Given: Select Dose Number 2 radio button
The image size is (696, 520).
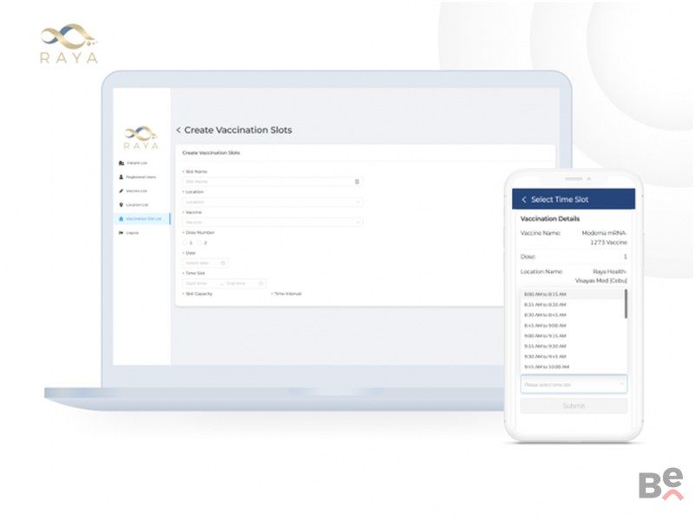Looking at the screenshot, I should point(200,243).
